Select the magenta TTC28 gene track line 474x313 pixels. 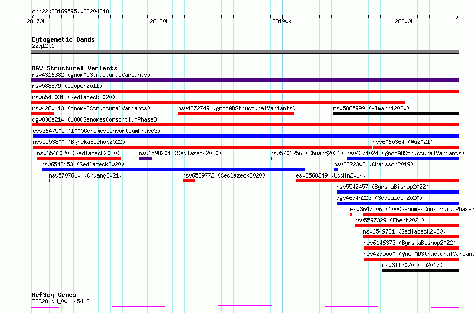tap(245, 307)
